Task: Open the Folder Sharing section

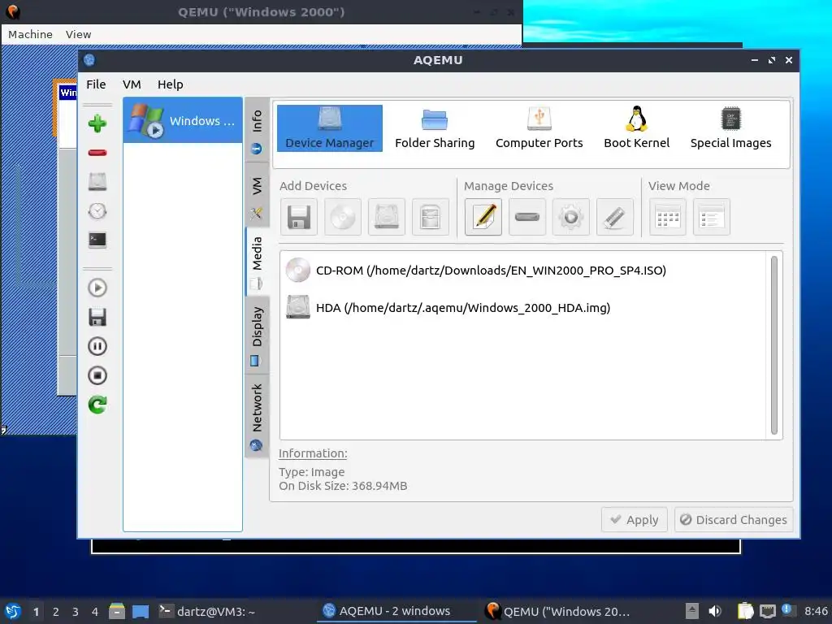Action: coord(435,128)
